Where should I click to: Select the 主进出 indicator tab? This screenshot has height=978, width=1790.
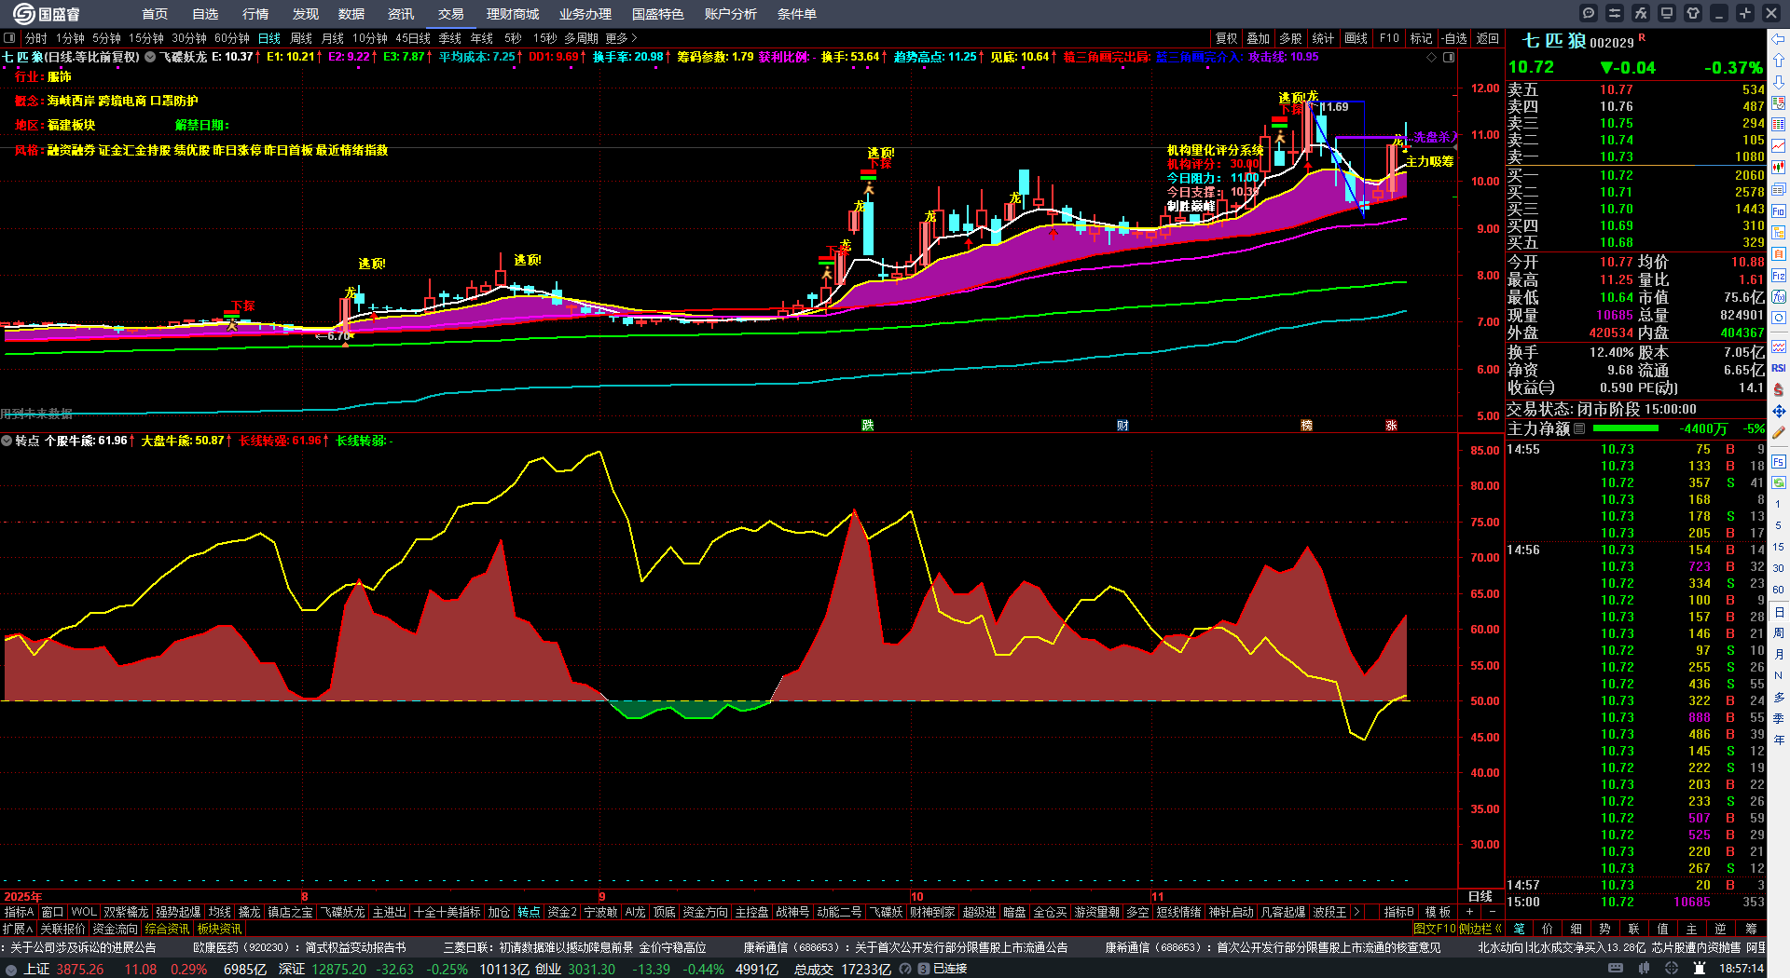[x=390, y=912]
